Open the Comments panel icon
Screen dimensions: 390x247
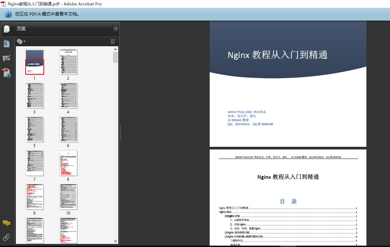[6, 223]
